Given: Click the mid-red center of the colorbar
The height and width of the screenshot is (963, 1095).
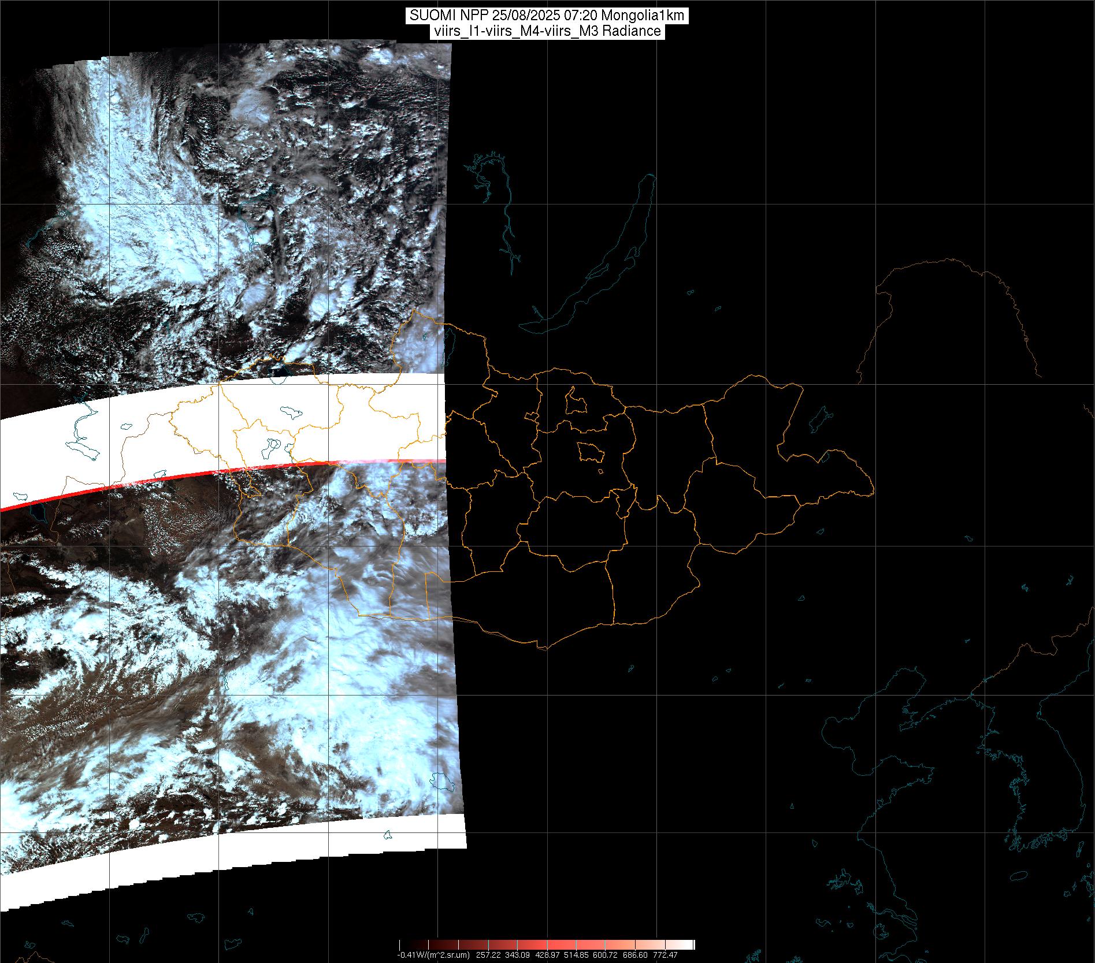Looking at the screenshot, I should coord(546,945).
